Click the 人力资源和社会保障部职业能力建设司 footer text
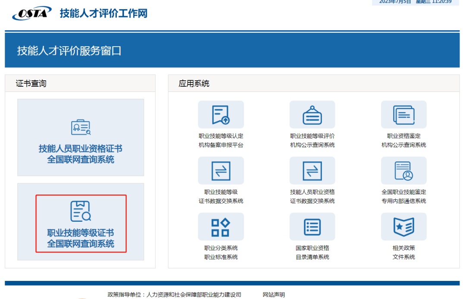Image resolution: width=466 pixels, height=299 pixels. point(194,295)
